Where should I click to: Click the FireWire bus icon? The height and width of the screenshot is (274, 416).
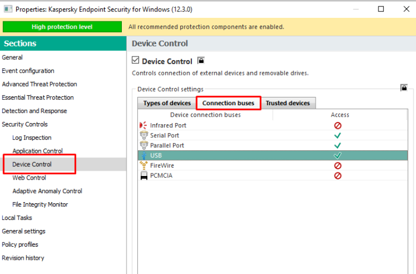[x=144, y=165]
